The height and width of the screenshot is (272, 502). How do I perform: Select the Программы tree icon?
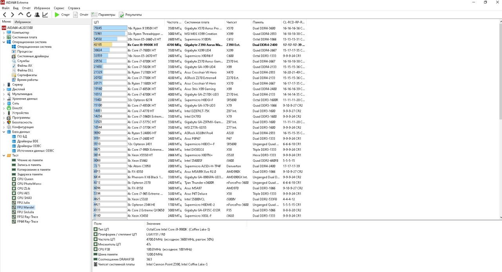(x=9, y=118)
